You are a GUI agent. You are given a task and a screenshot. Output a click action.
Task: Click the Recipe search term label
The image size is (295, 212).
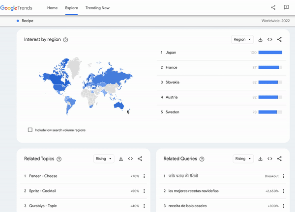tap(28, 21)
